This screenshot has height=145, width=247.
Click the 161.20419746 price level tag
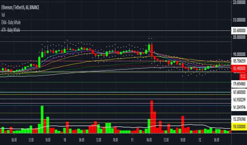(239, 107)
